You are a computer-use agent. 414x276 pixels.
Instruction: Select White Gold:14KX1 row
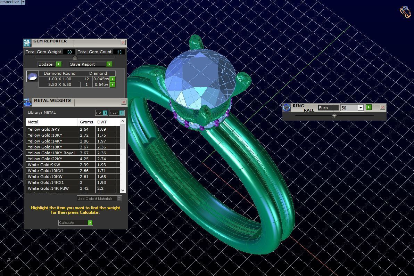coord(73,182)
